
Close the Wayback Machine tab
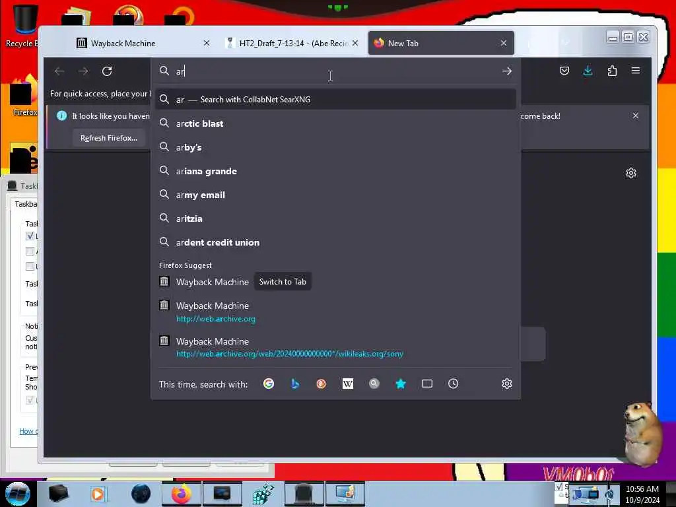207,43
